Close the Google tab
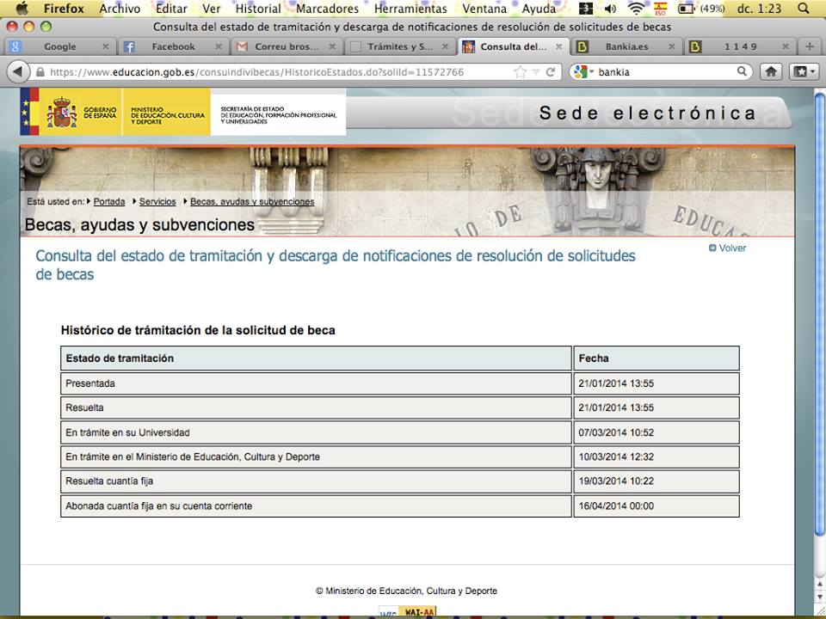Screen dimensions: 826x619 click(105, 46)
